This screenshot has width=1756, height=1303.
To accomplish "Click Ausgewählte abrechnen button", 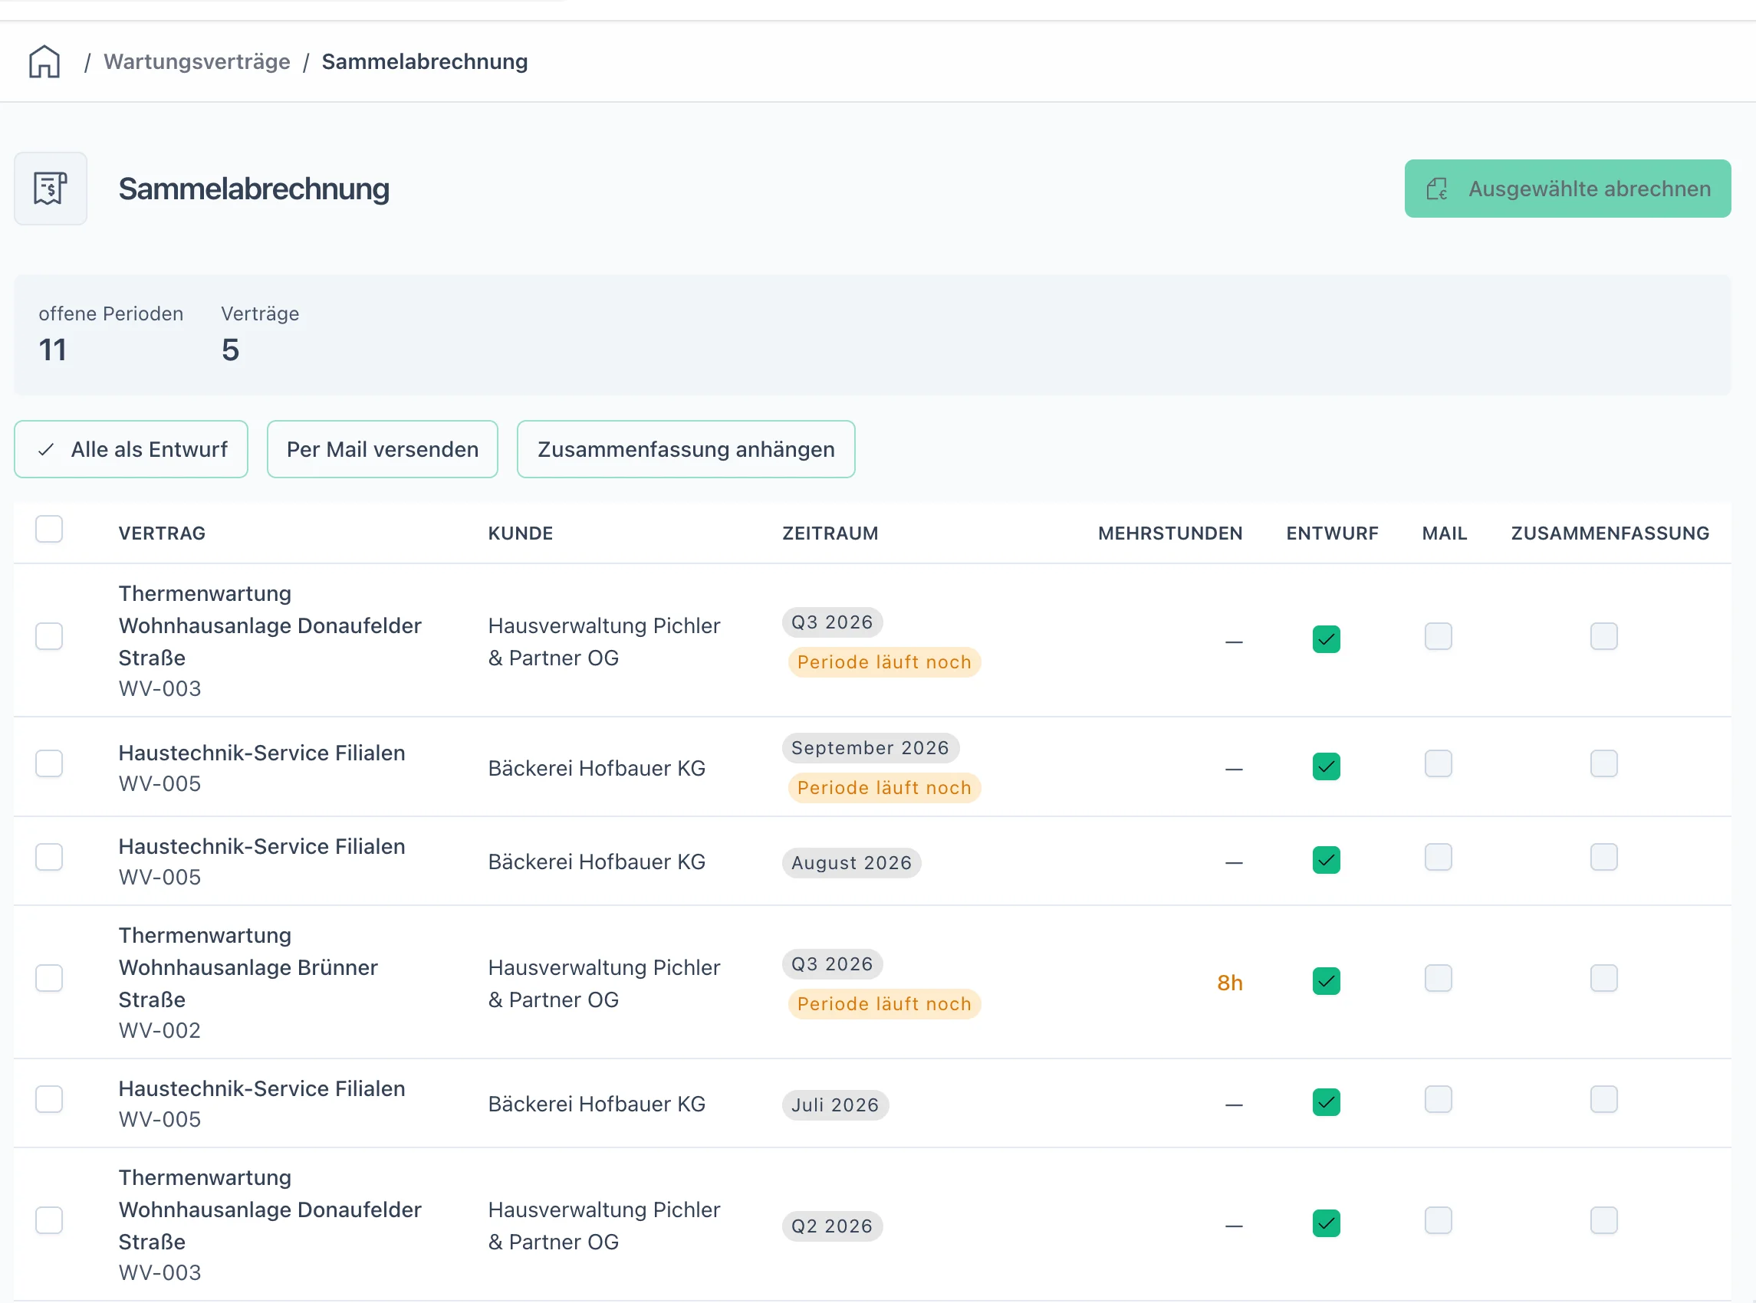I will click(1567, 189).
